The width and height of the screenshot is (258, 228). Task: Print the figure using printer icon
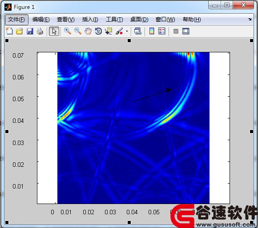coord(40,31)
